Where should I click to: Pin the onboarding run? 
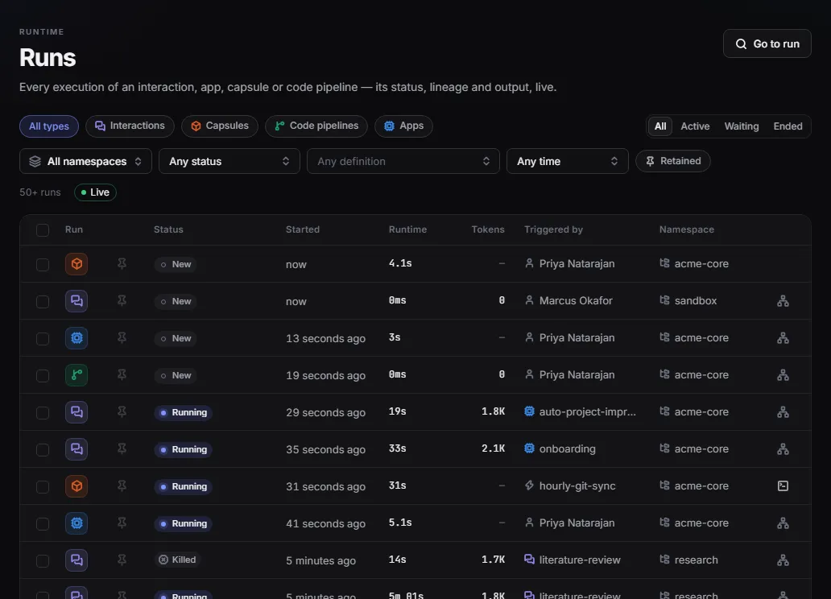click(122, 449)
